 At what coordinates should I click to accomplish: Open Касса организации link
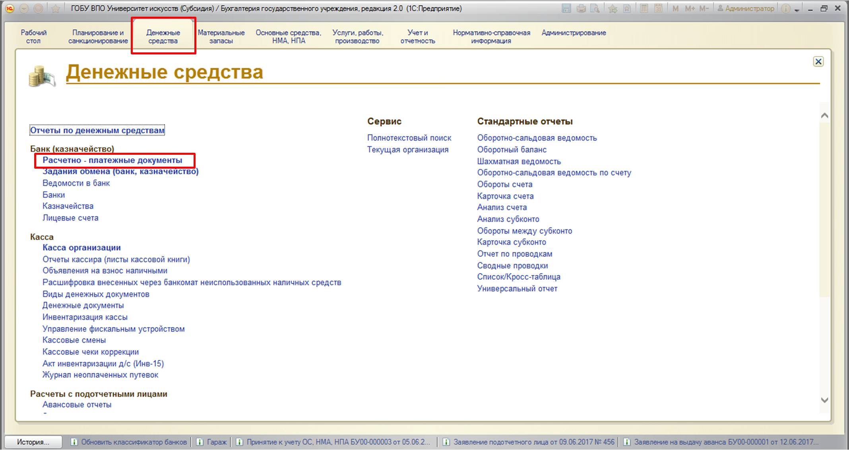81,248
